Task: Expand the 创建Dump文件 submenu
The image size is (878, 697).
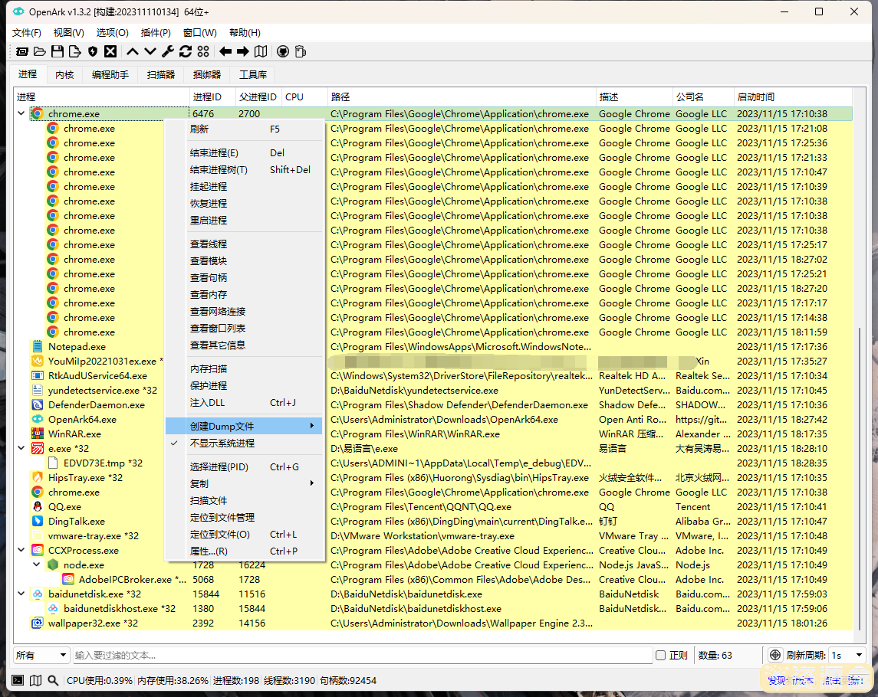Action: click(244, 427)
